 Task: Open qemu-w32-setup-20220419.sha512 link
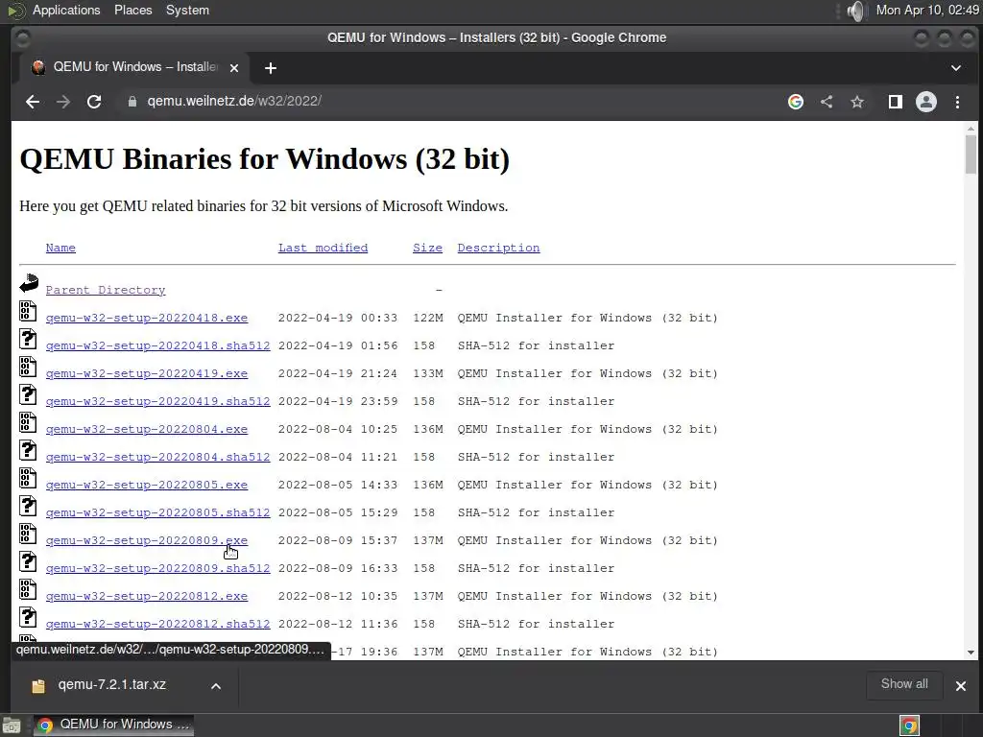(x=158, y=401)
